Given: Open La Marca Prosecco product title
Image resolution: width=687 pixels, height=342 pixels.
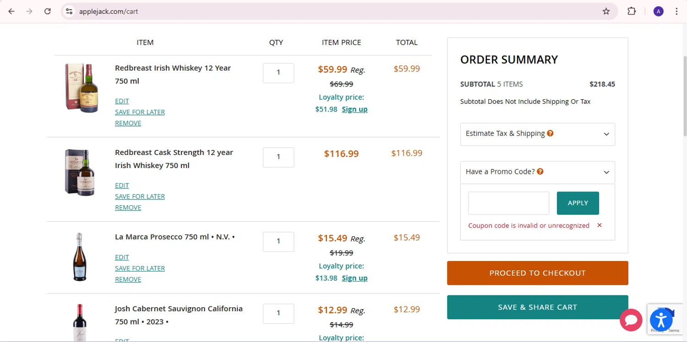Looking at the screenshot, I should pyautogui.click(x=174, y=237).
